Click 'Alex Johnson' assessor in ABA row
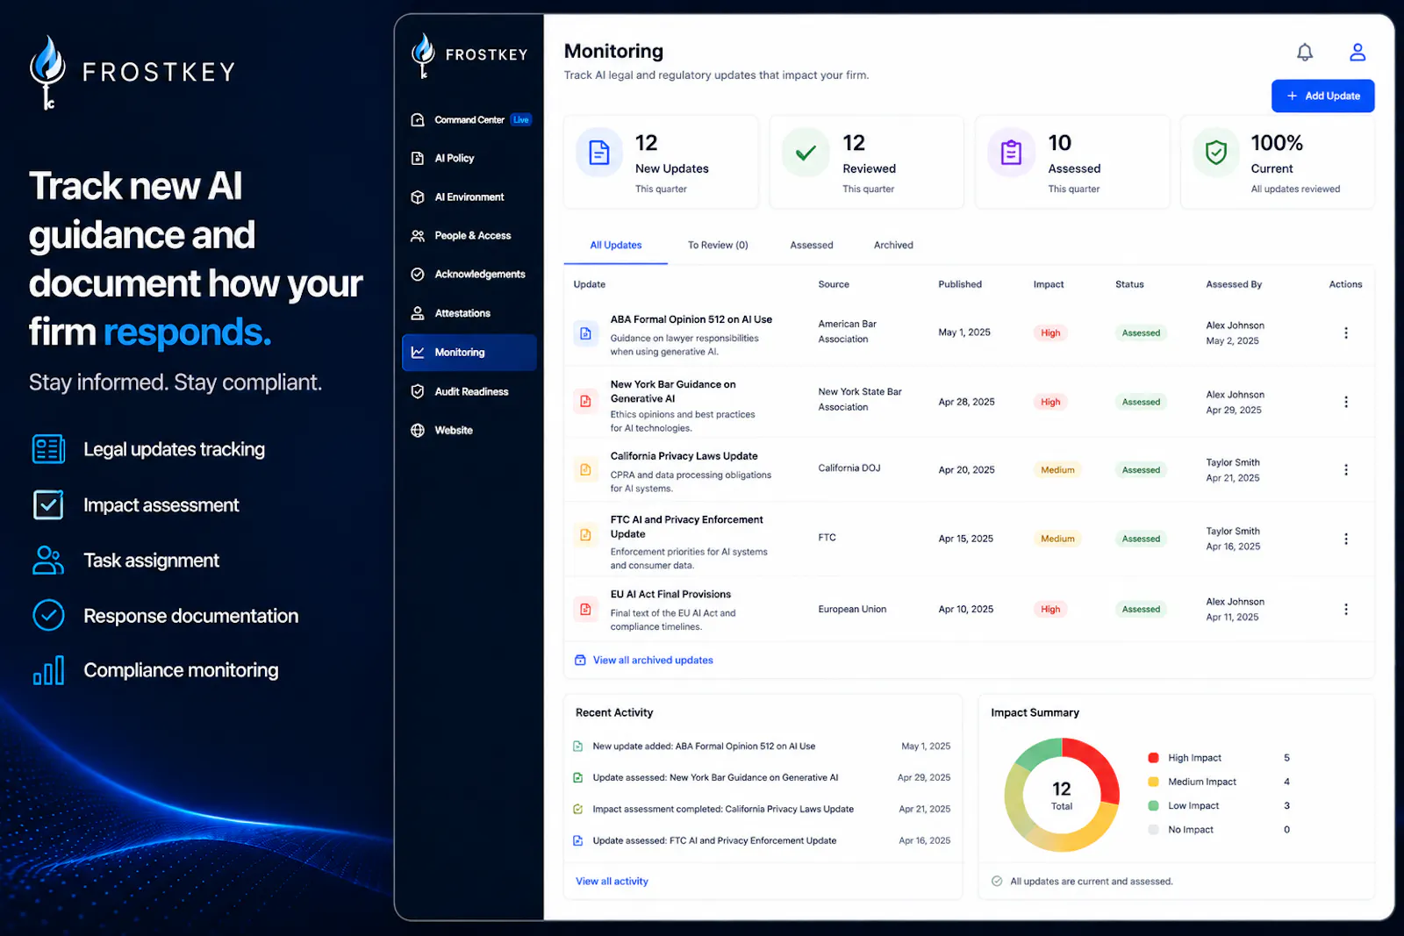 click(x=1235, y=325)
